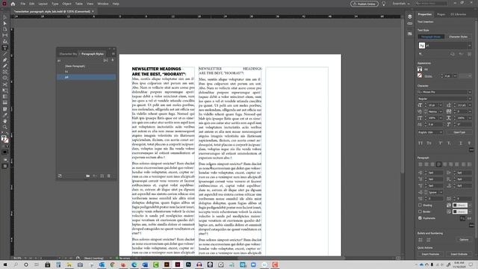
Task: Select the Type tool
Action: click(5, 48)
